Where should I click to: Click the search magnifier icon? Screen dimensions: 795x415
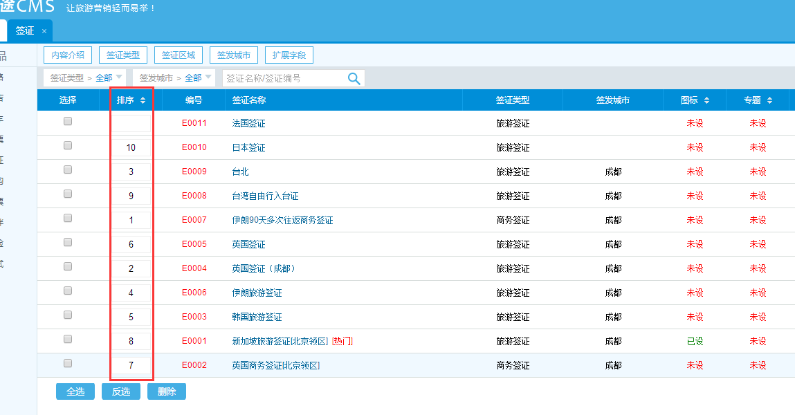(x=354, y=79)
